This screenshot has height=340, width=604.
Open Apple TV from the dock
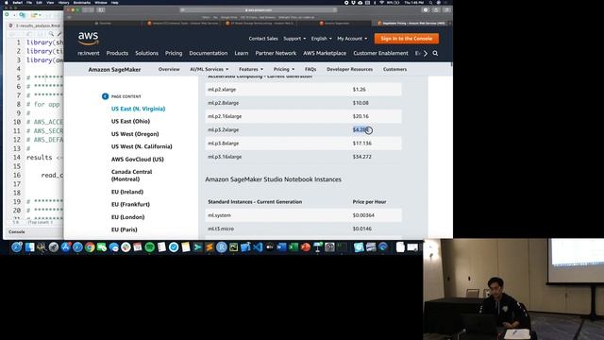click(x=270, y=247)
